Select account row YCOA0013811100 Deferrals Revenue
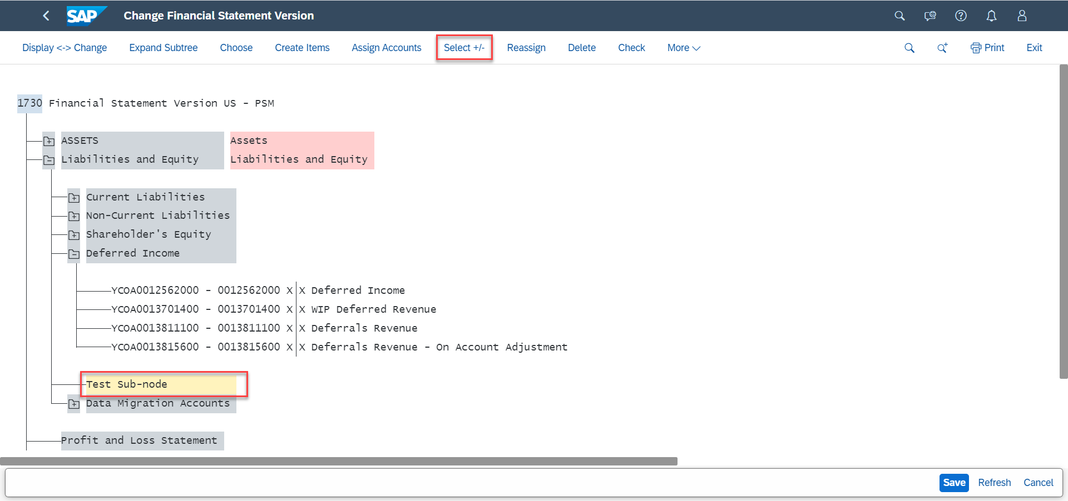This screenshot has height=501, width=1068. 264,328
